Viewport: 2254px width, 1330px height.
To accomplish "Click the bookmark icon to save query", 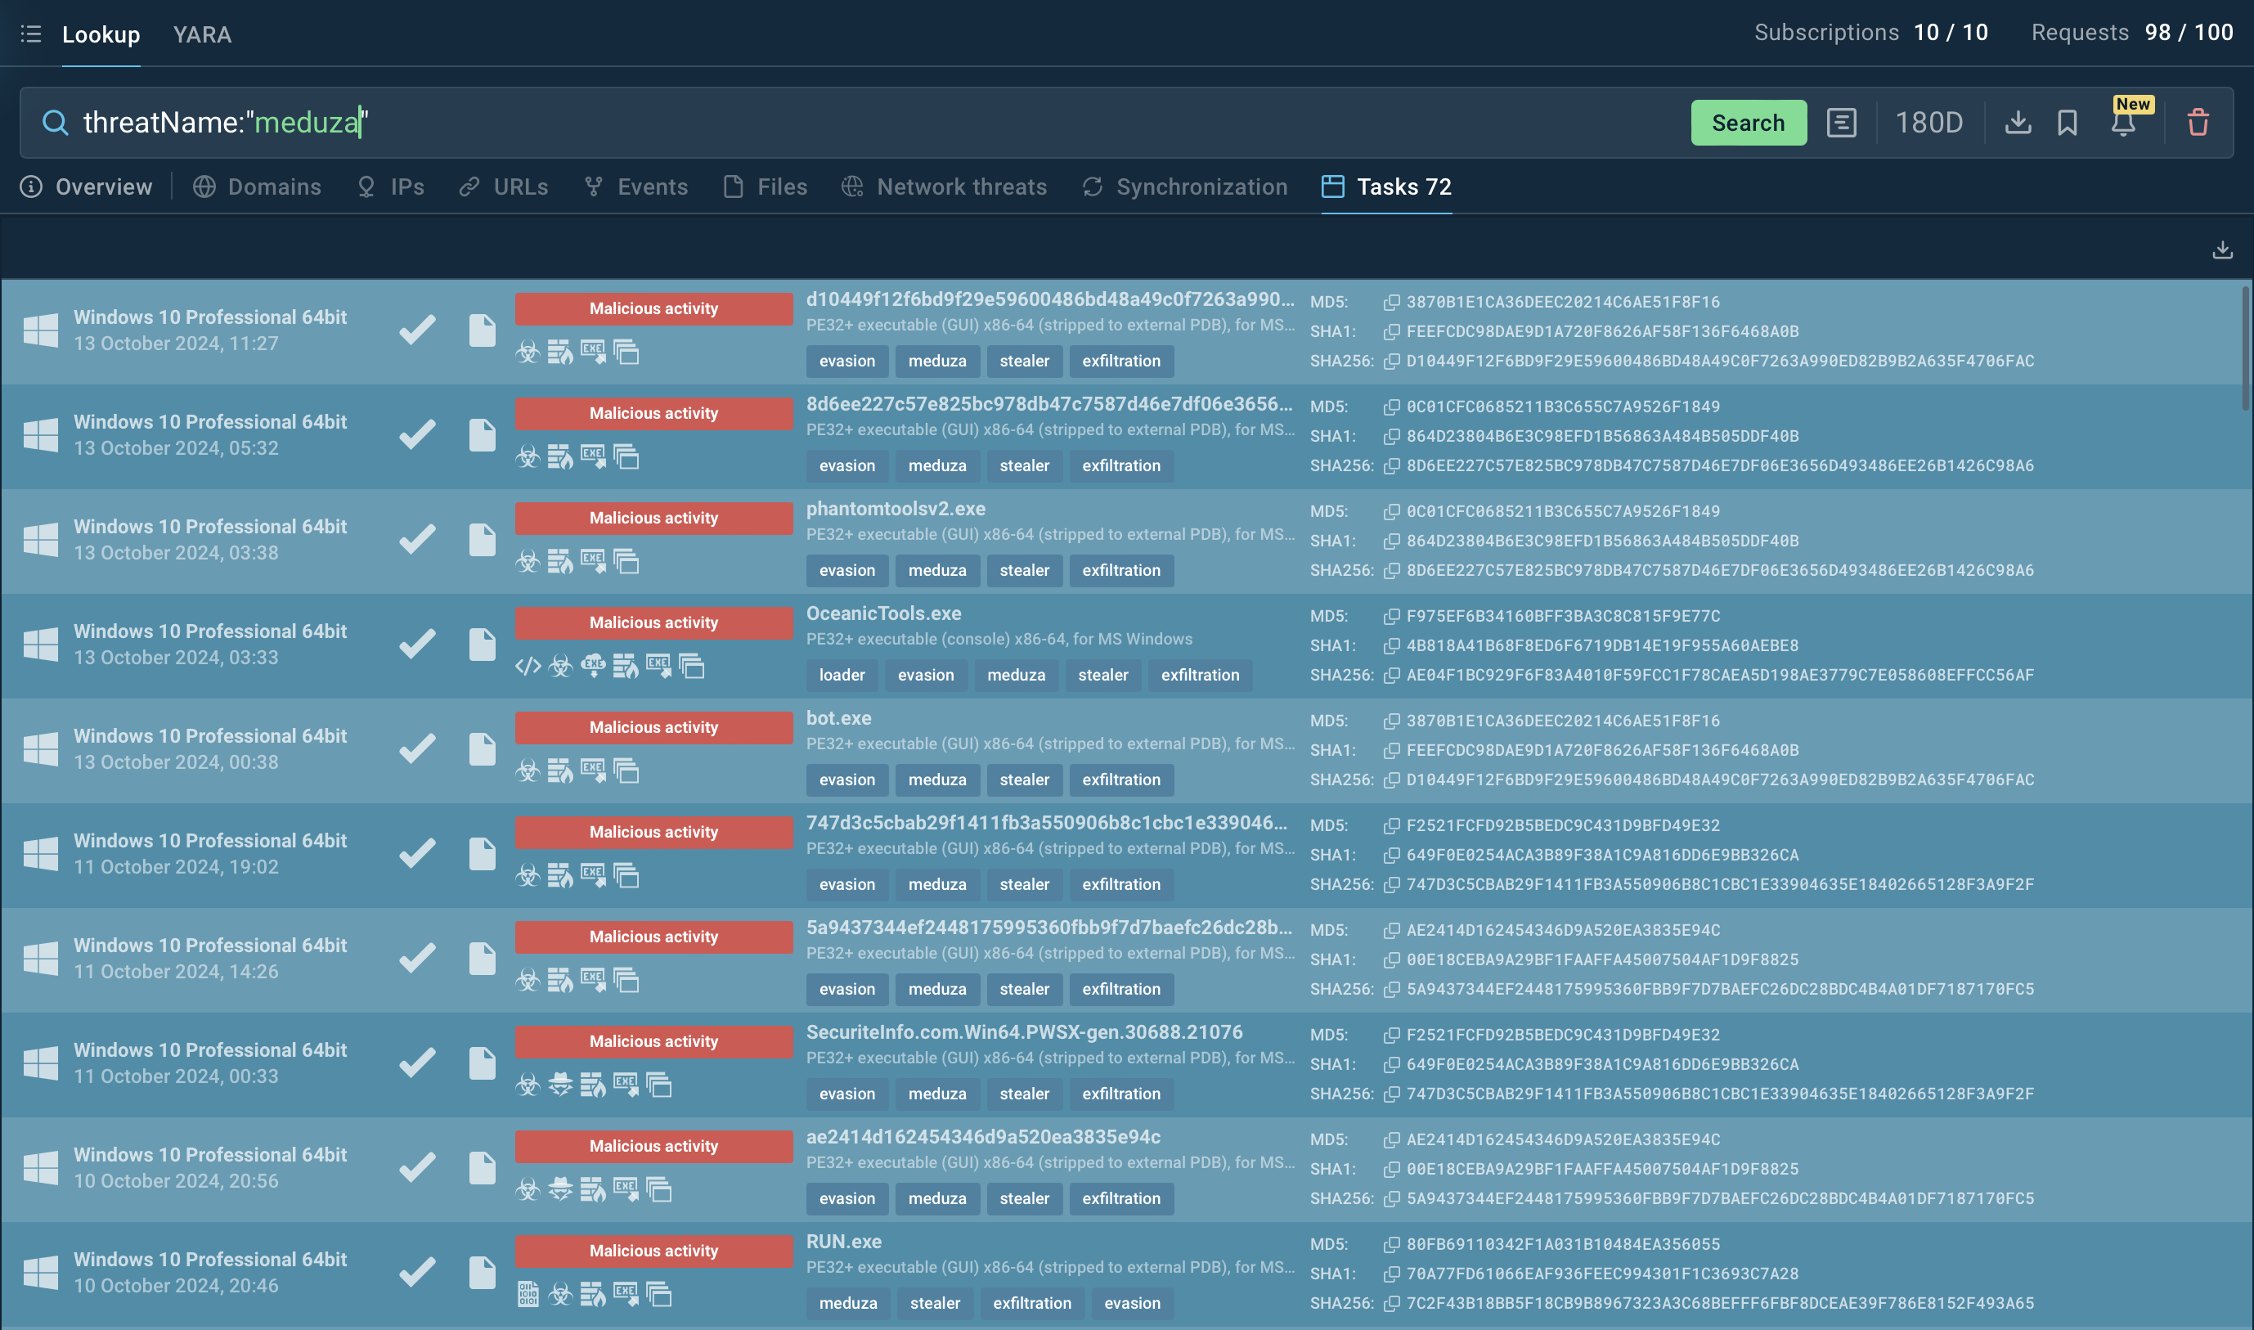I will pyautogui.click(x=2068, y=122).
